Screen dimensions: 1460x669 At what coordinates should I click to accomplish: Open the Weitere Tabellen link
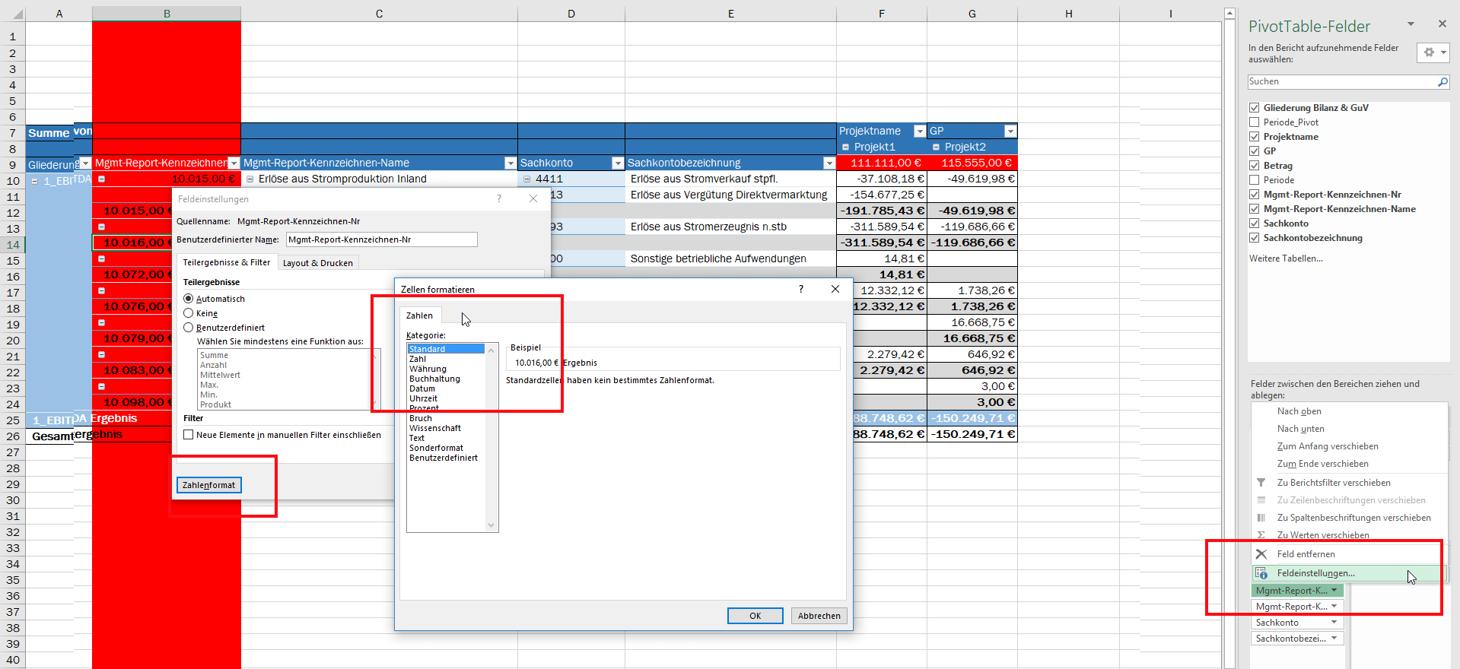1286,258
